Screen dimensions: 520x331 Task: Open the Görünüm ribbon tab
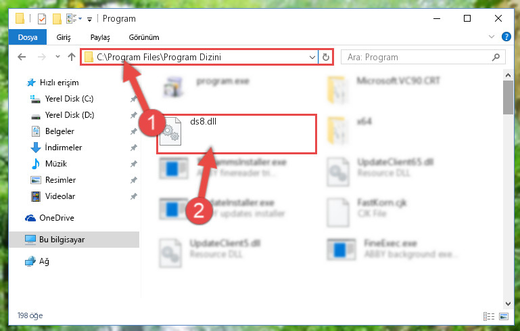pos(144,37)
